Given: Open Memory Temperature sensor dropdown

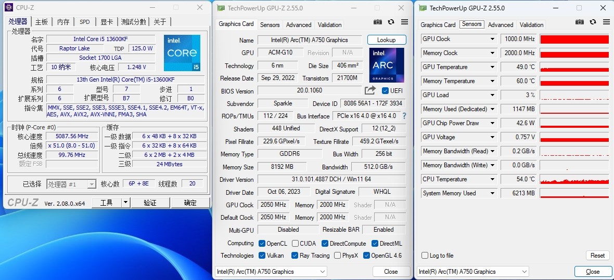Looking at the screenshot, I should point(492,82).
